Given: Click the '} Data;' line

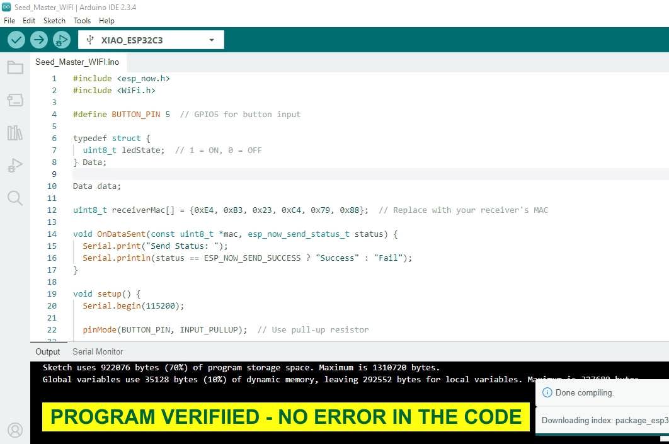Looking at the screenshot, I should point(89,162).
